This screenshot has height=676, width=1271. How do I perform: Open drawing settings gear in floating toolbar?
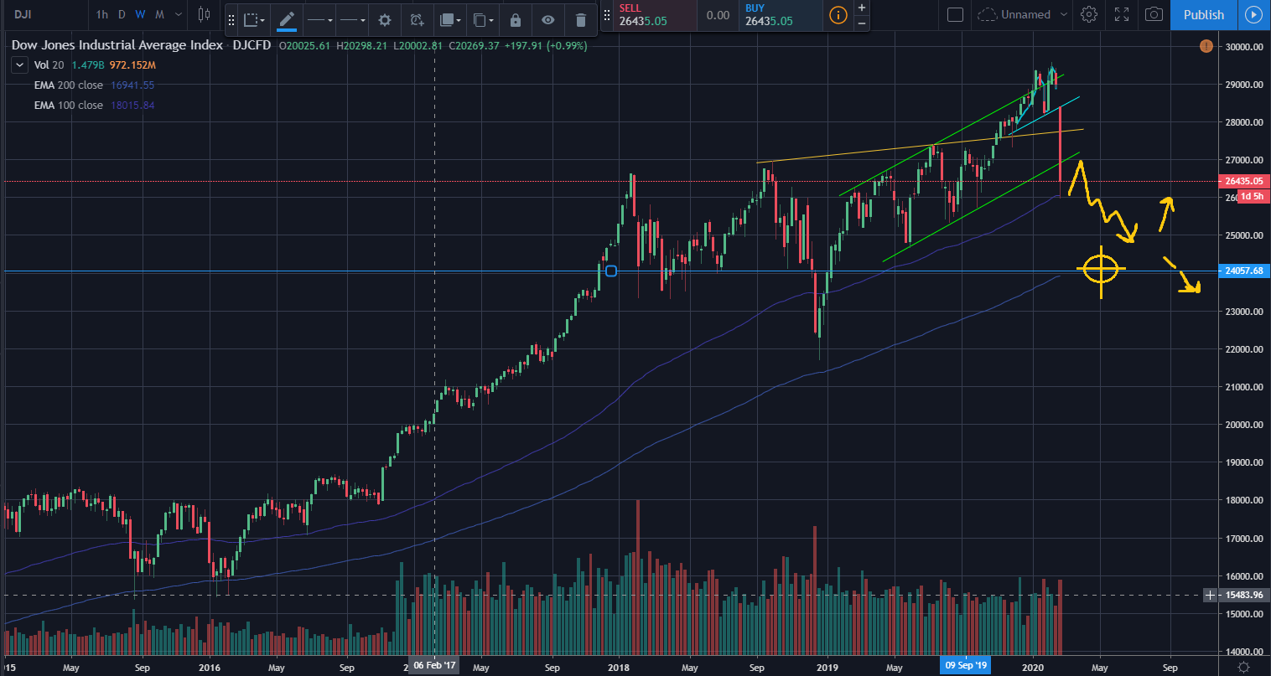385,20
